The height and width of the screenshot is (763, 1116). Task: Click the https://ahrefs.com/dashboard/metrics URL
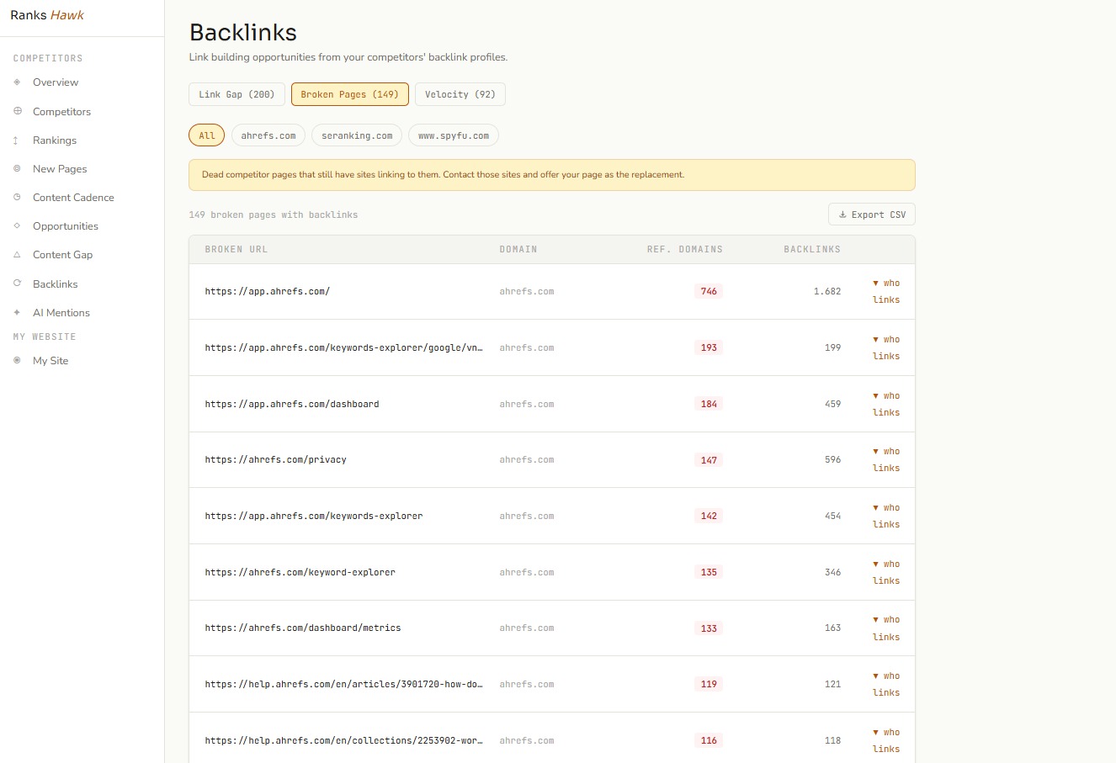303,628
